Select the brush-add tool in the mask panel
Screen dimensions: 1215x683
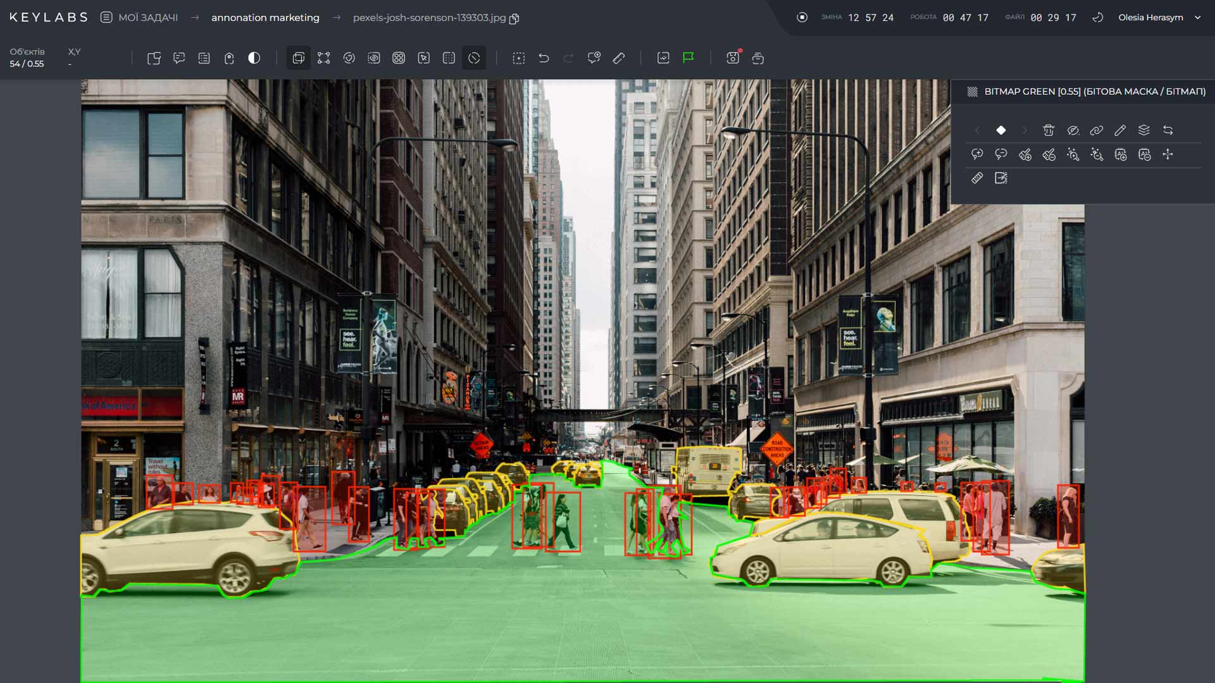1025,154
